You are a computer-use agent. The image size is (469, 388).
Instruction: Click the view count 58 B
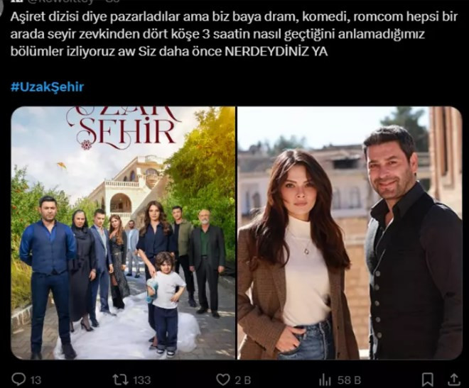coord(350,380)
